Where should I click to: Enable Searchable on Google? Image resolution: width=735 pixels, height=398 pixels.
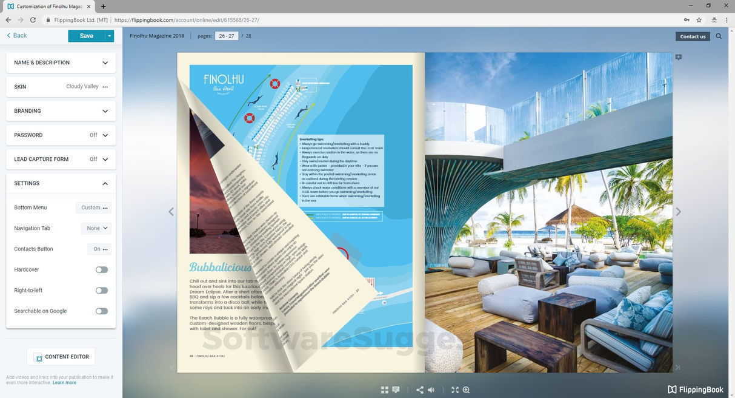(x=101, y=311)
